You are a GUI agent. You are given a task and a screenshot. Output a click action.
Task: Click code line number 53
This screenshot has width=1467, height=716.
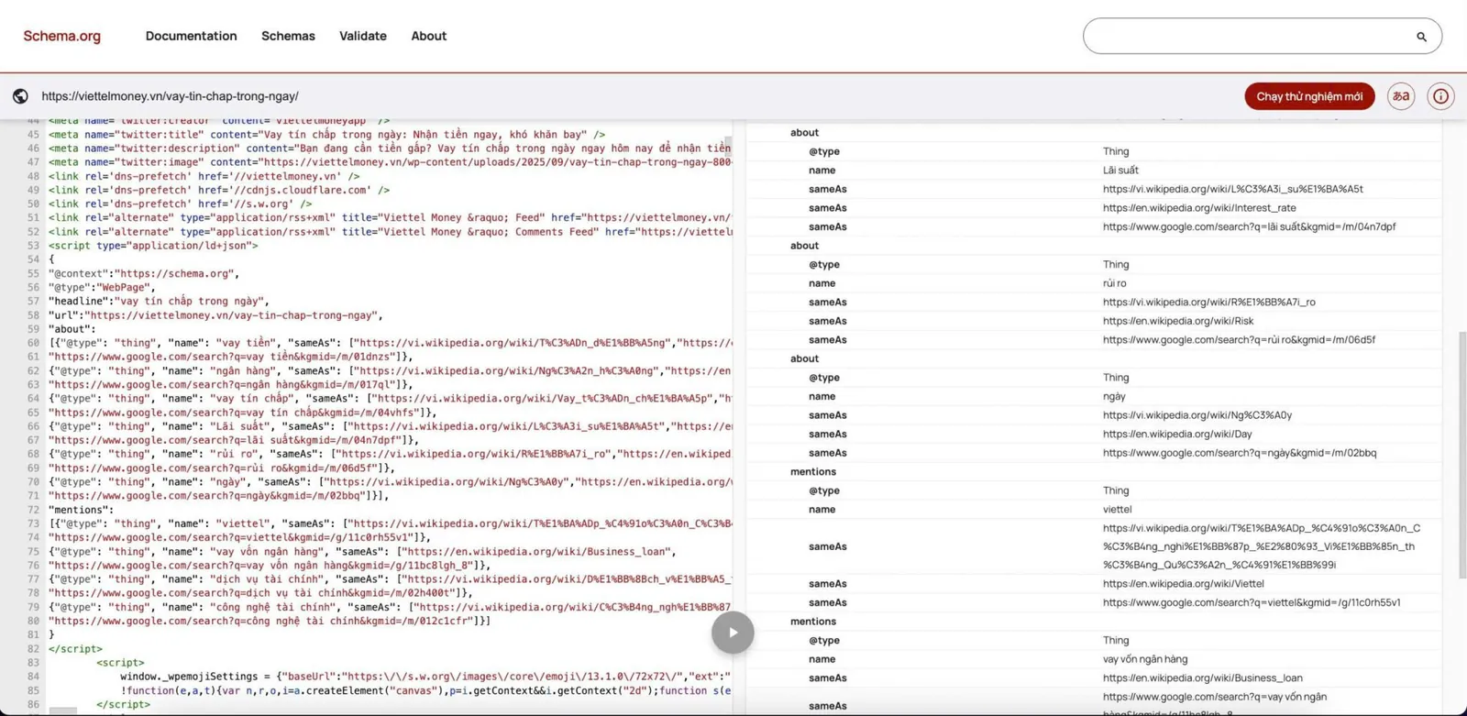pos(33,246)
